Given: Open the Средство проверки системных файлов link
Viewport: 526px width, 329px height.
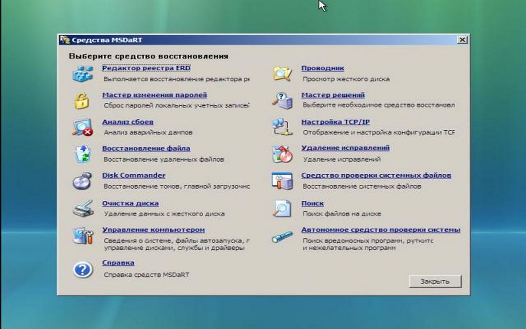Looking at the screenshot, I should (376, 176).
